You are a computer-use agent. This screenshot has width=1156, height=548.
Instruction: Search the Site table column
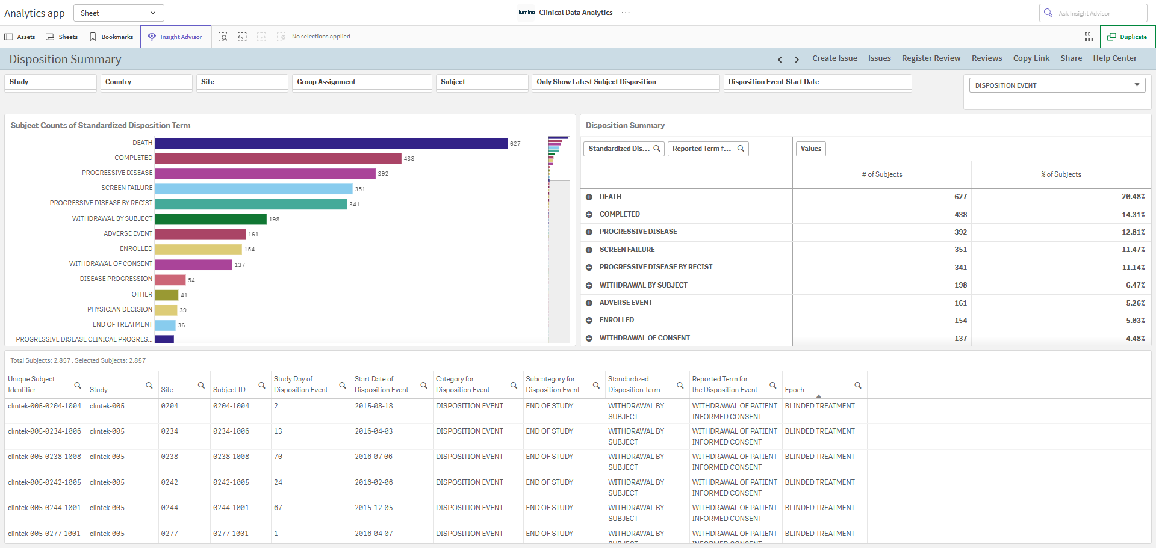click(202, 385)
